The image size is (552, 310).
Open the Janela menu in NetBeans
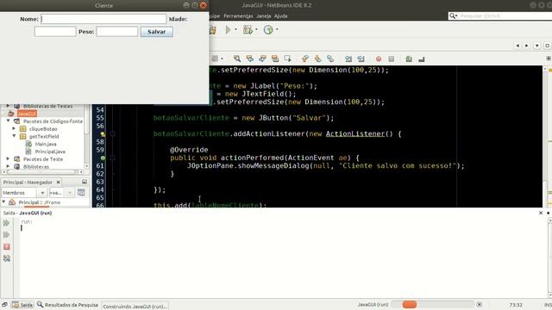point(263,16)
